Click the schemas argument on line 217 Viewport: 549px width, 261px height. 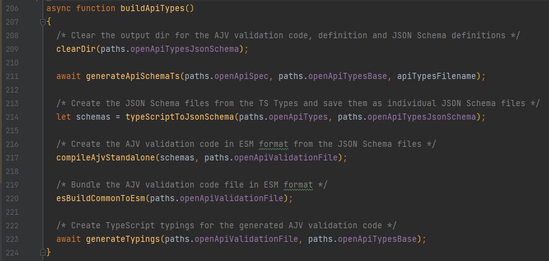(x=177, y=158)
